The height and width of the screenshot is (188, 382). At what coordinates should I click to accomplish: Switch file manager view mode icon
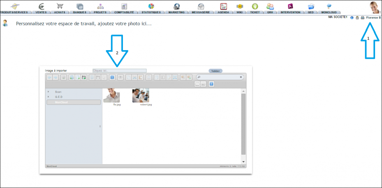point(197,84)
